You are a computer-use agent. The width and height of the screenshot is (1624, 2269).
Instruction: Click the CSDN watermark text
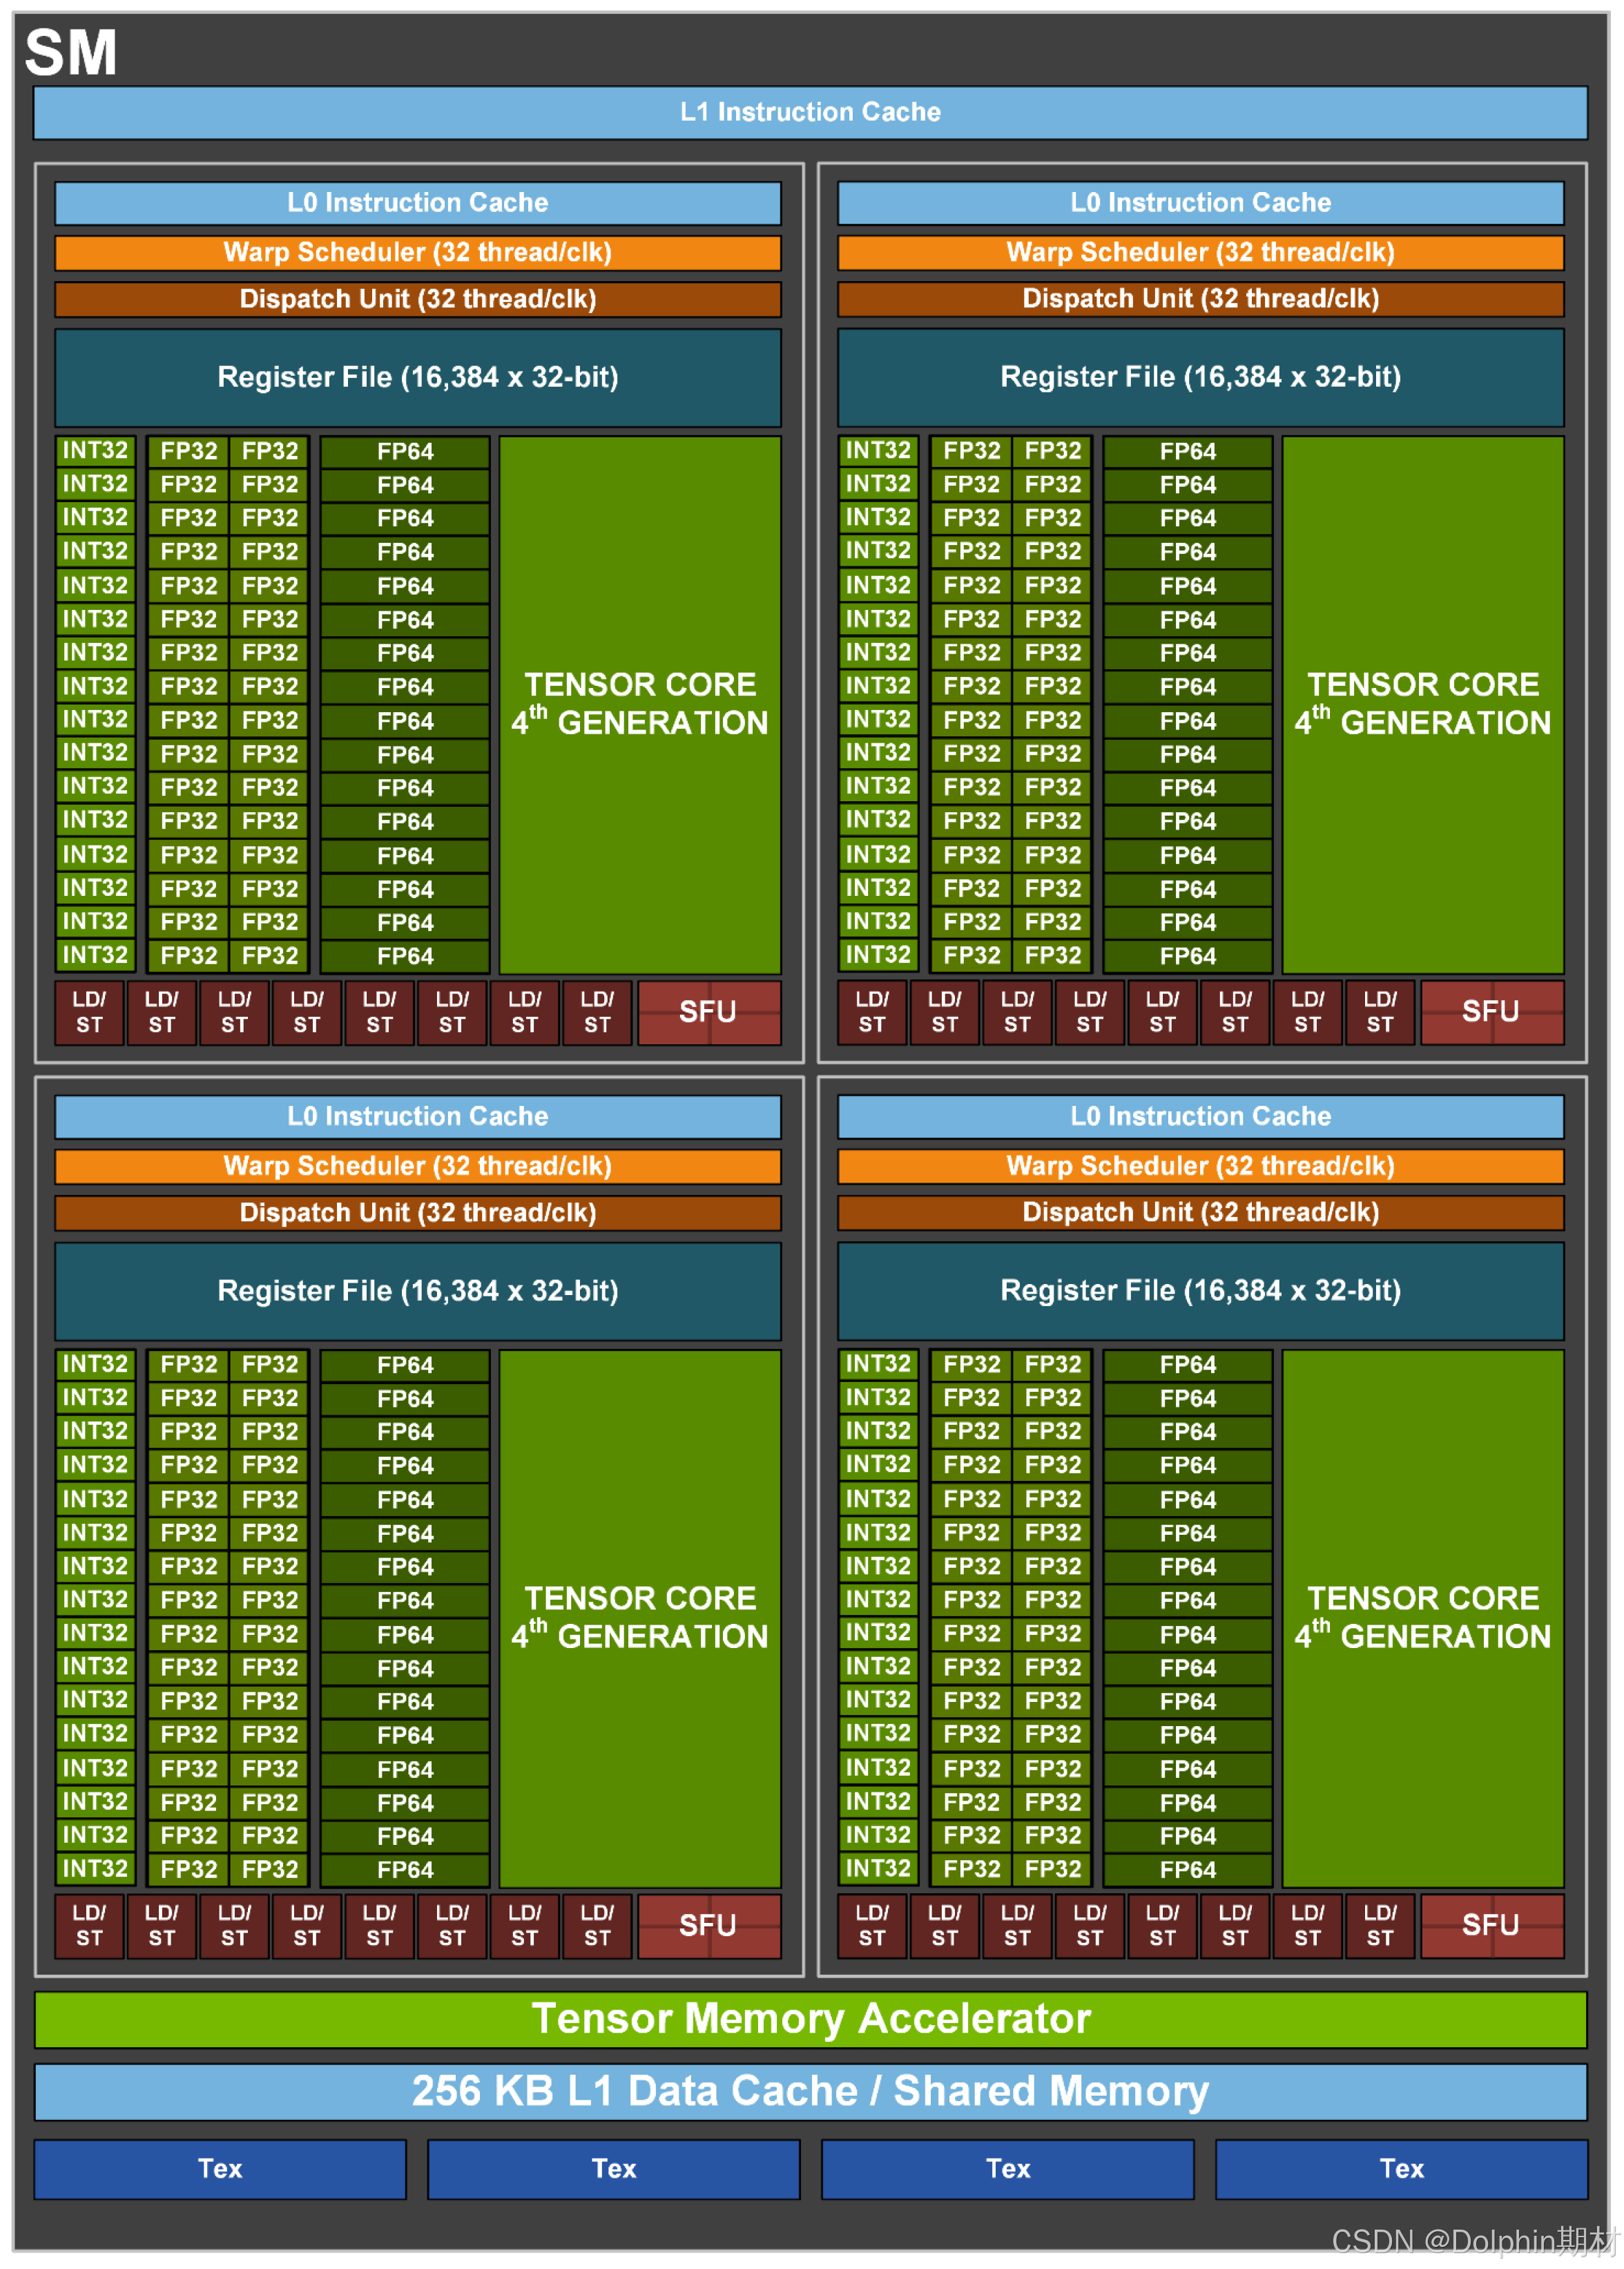tap(1475, 2242)
